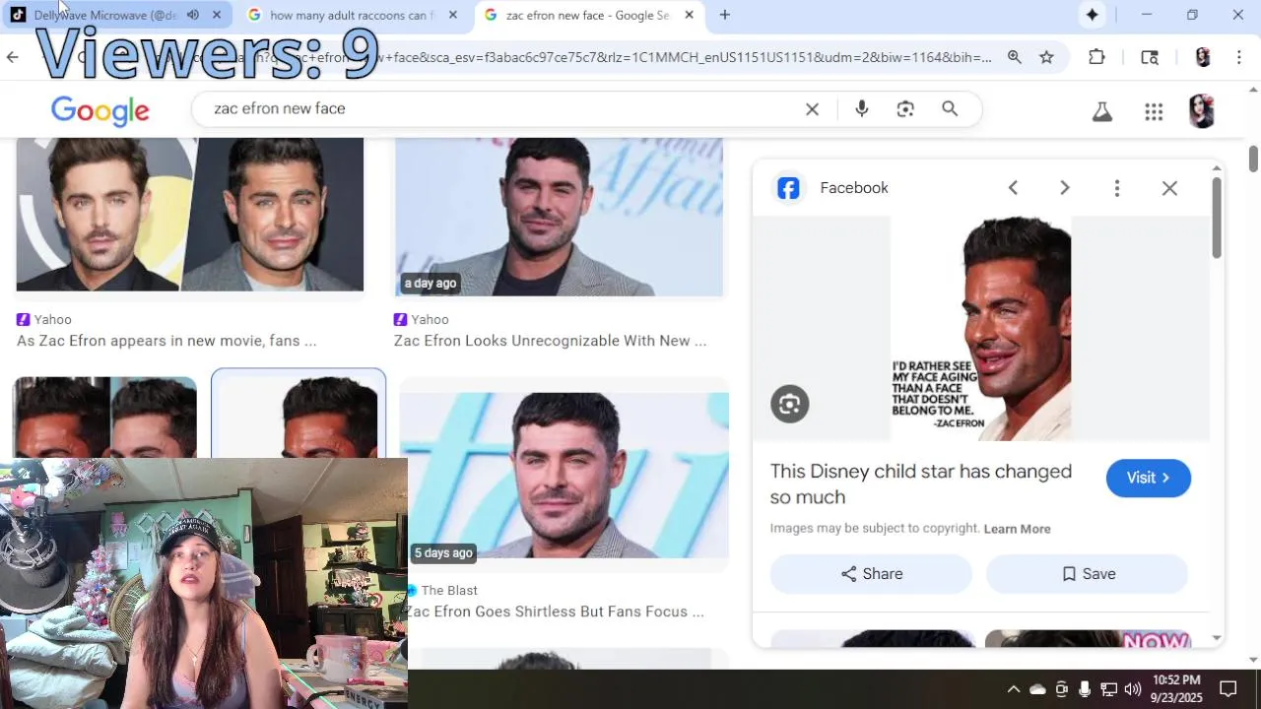Mute the audio indicator on the TikTok tab
Screen dimensions: 1261x709
[193, 15]
